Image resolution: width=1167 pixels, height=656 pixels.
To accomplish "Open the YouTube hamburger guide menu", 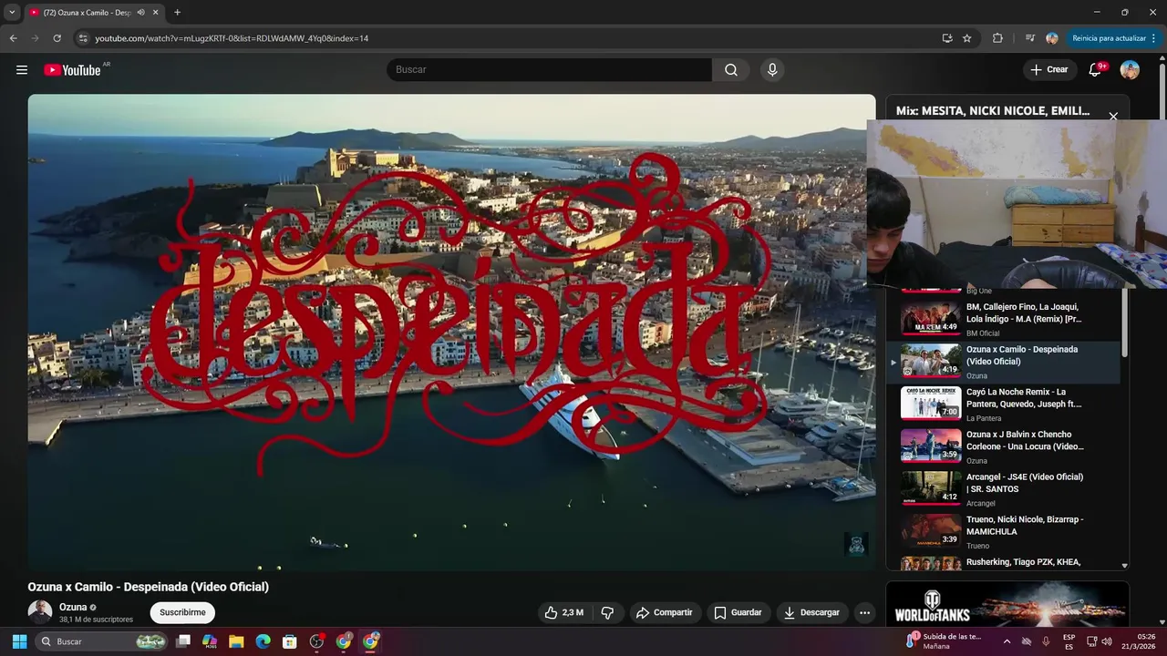I will click(x=22, y=70).
